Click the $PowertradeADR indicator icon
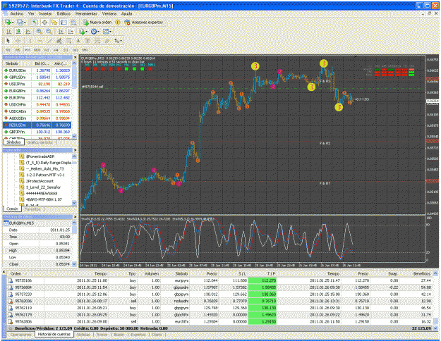 click(22, 156)
